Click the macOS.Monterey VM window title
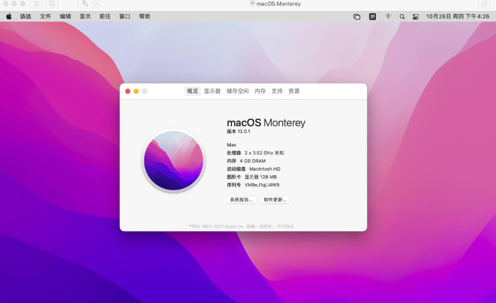 [279, 4]
